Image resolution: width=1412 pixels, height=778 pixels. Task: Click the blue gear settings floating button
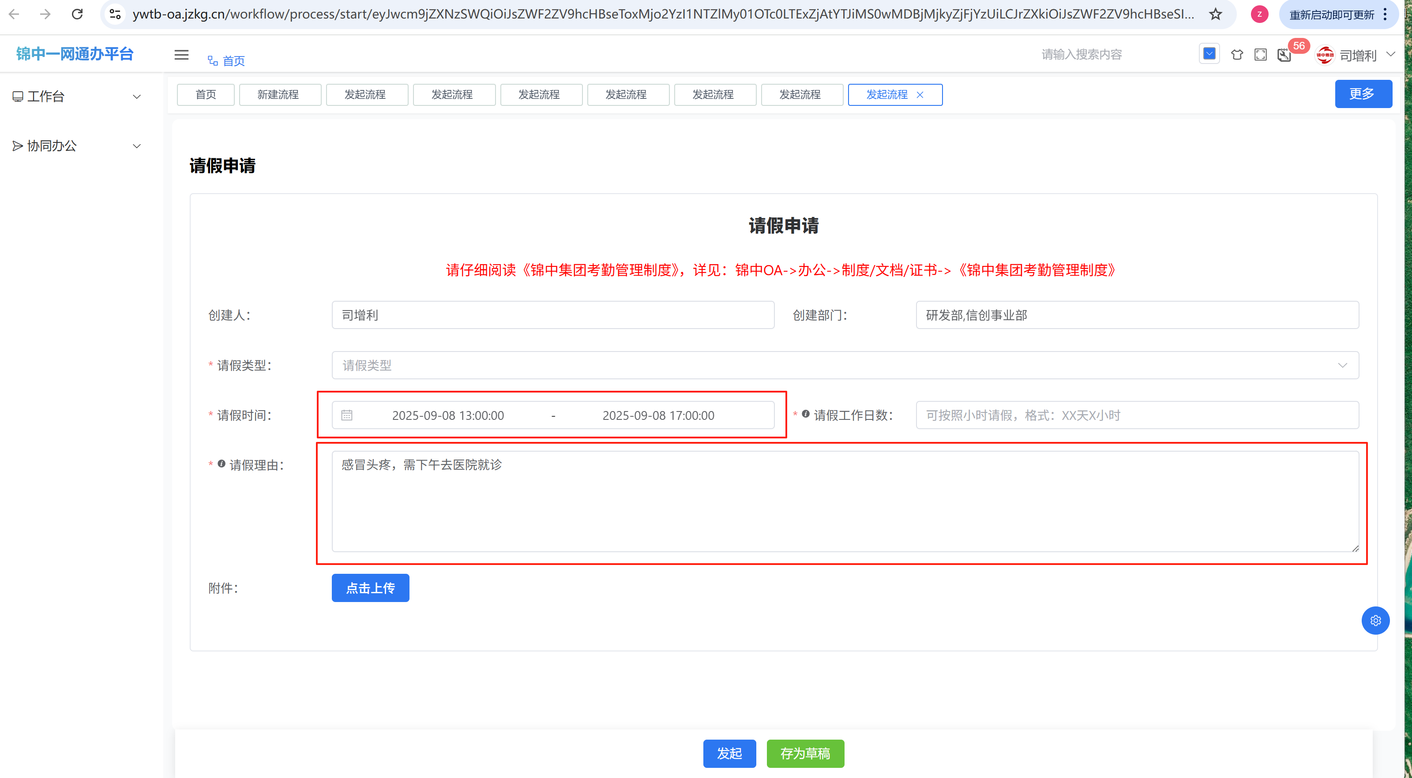pos(1375,620)
